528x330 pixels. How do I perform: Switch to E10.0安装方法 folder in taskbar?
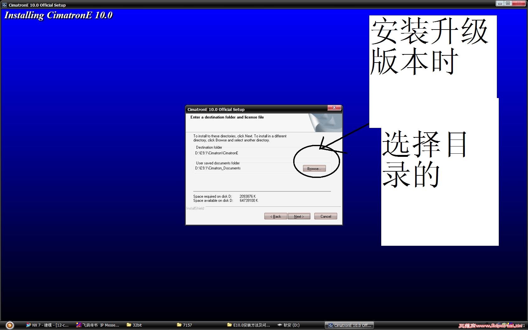click(249, 325)
